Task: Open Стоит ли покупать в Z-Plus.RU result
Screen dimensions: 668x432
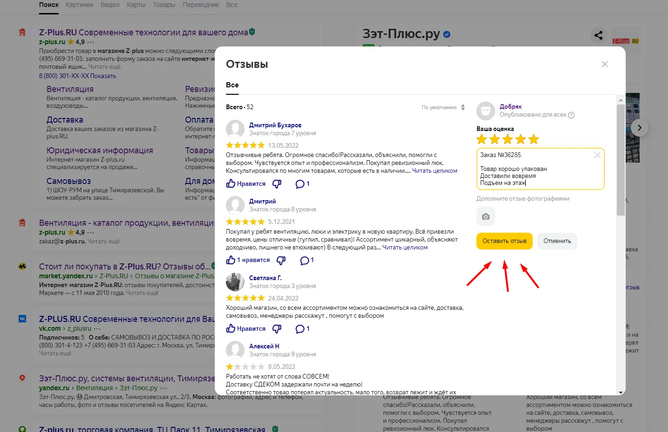Action: pyautogui.click(x=125, y=267)
